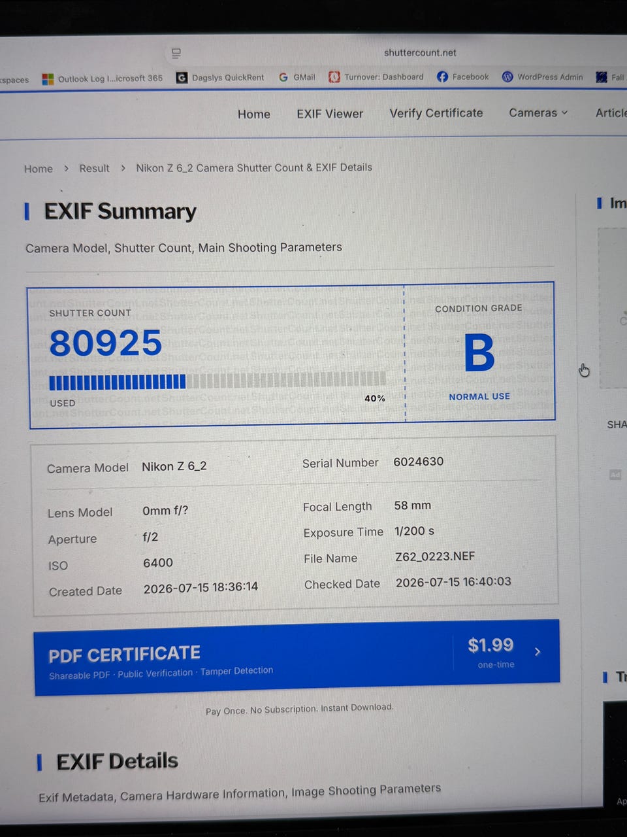This screenshot has height=837, width=627.
Task: Buy the PDF Certificate for $1.99
Action: point(297,657)
